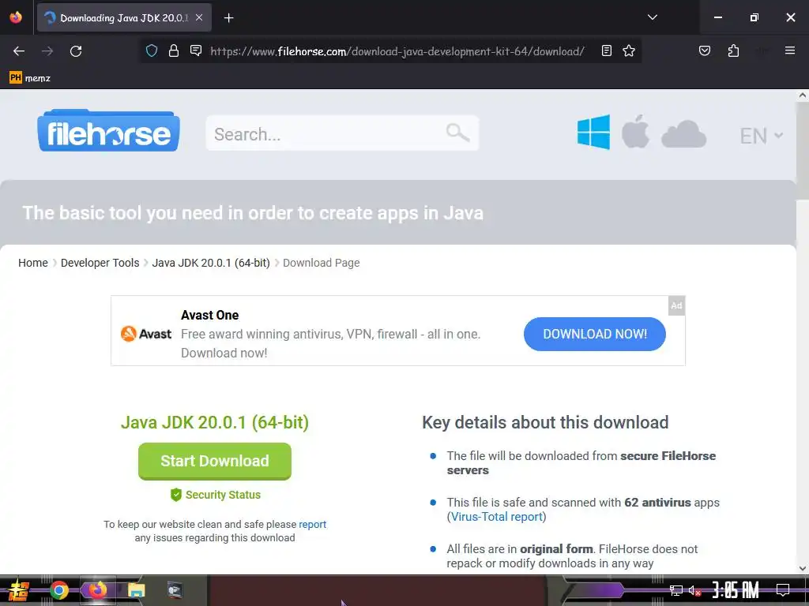
Task: Toggle reader view icon
Action: pyautogui.click(x=607, y=50)
